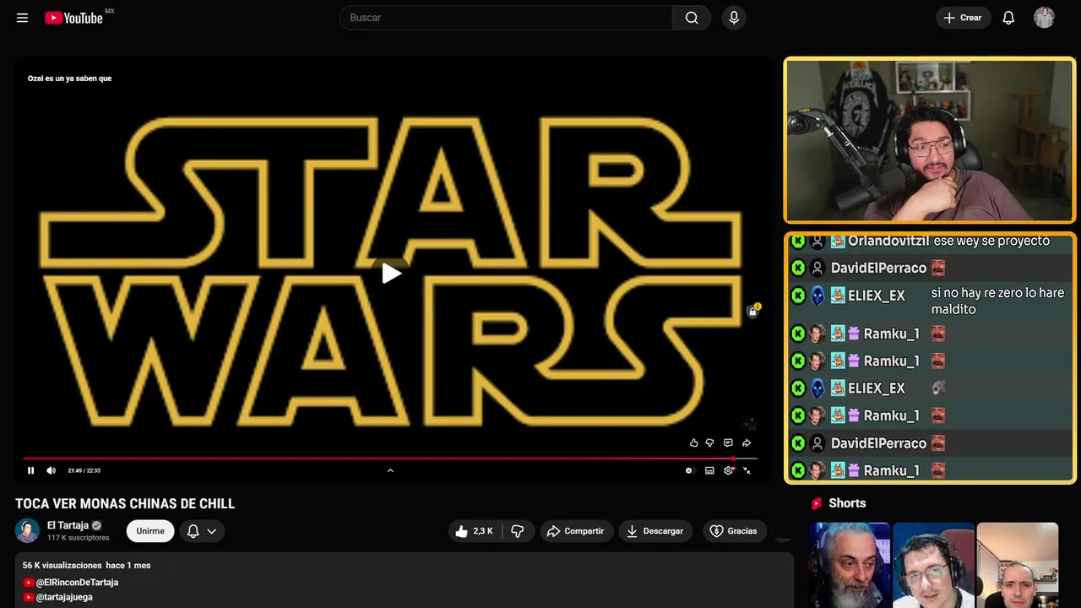
Task: Click Orlandovitzil chat username
Action: pos(888,242)
